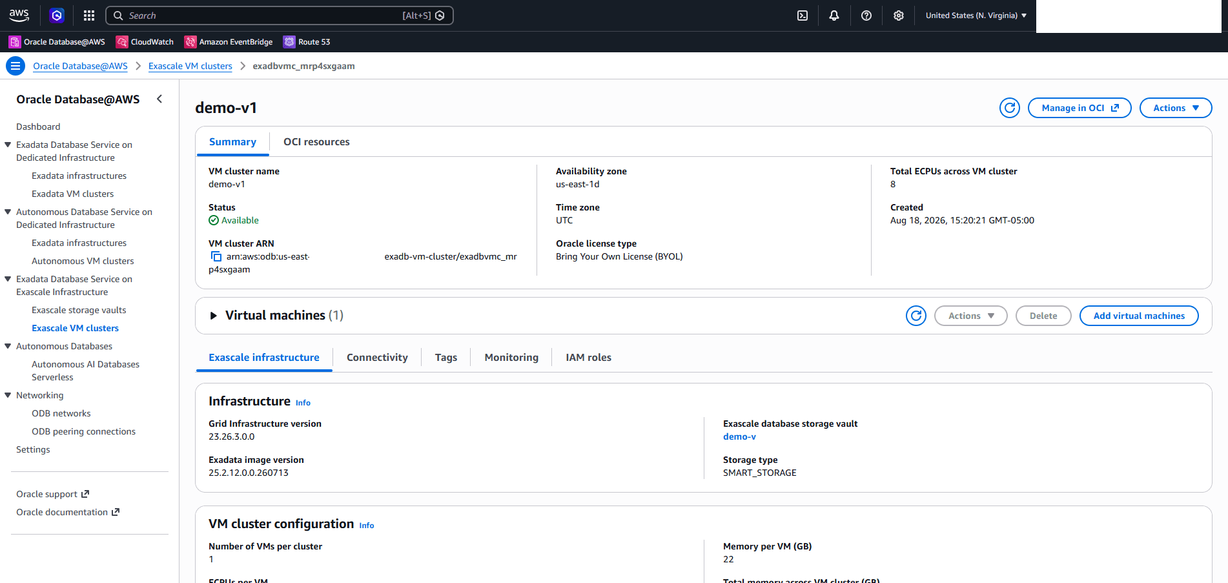This screenshot has width=1228, height=583.
Task: Collapse Exadata Database Service on Dedicated Infrastructure
Action: [x=8, y=145]
